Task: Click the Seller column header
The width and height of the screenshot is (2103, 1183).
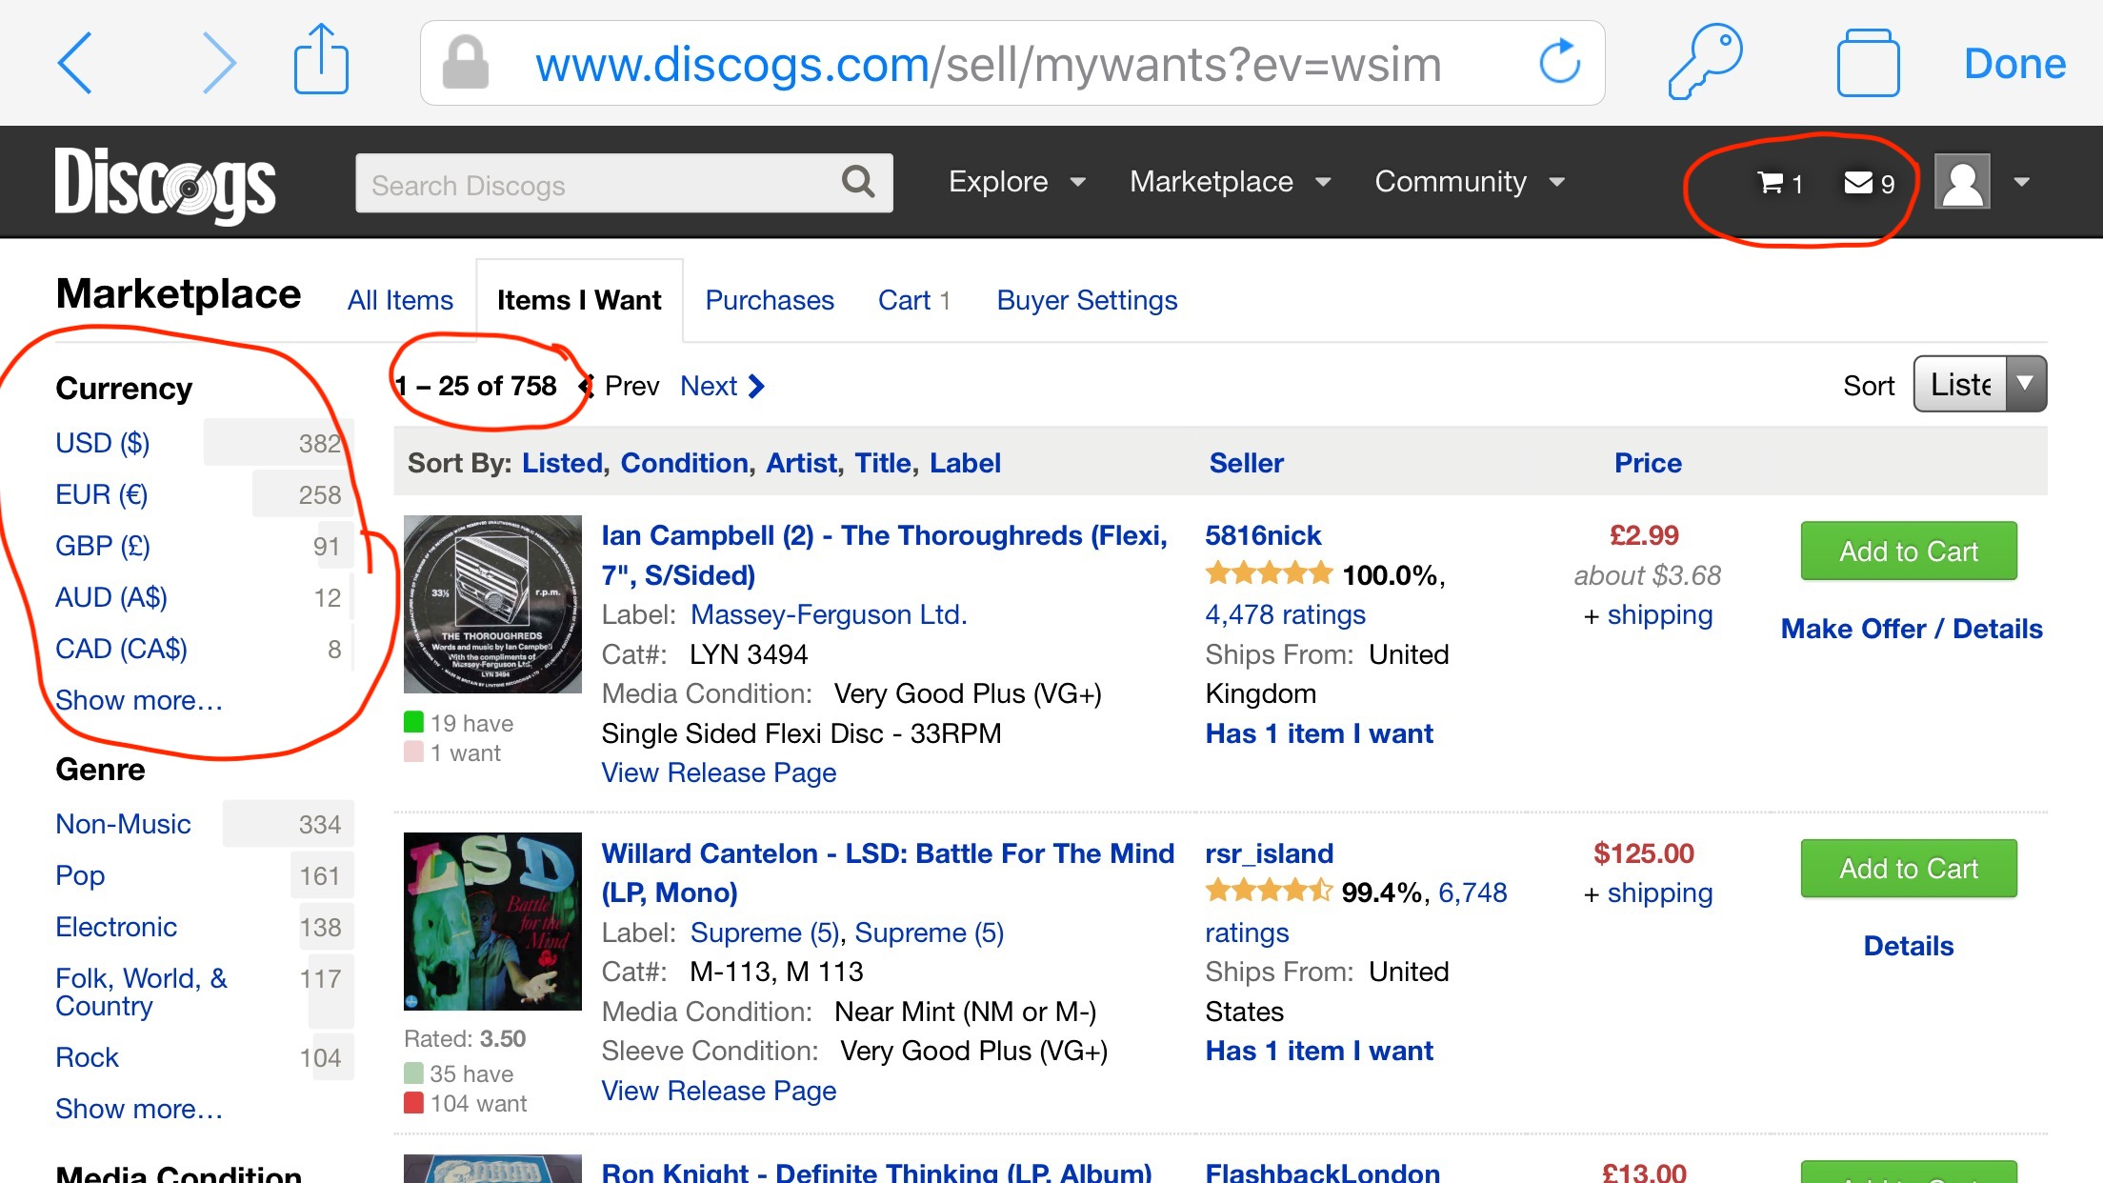Action: pos(1246,463)
